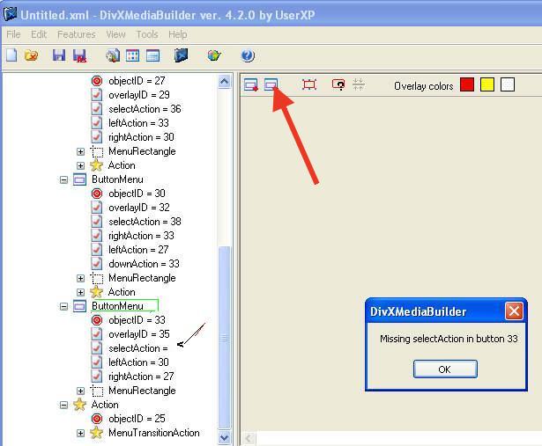Viewport: 542px width, 446px height.
Task: Select the downAction = 33 row
Action: coord(144,264)
